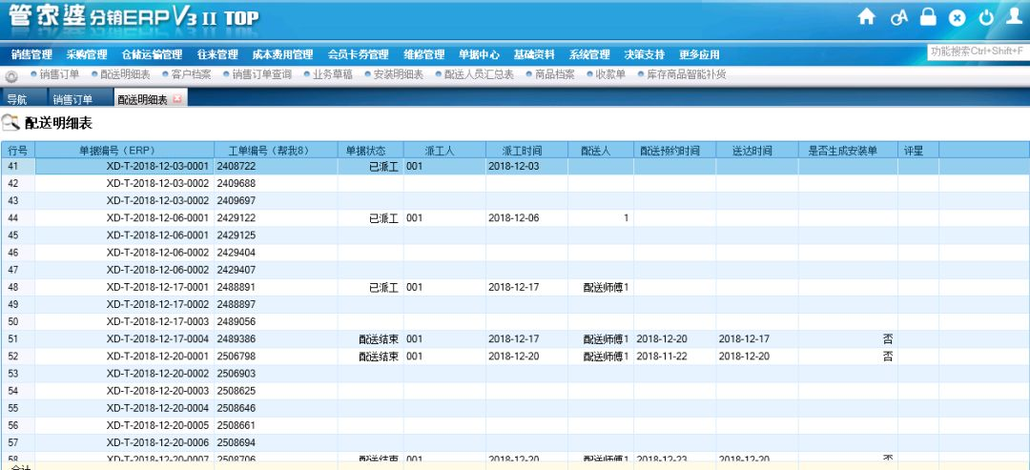
Task: Open the 系统管理 menu
Action: (x=589, y=55)
